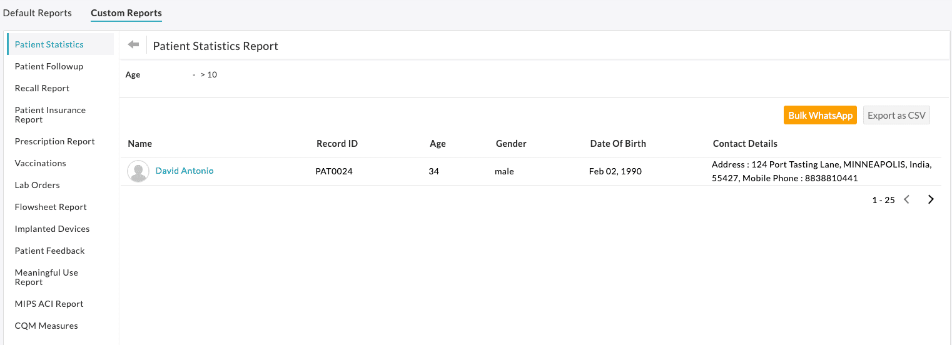Choose Prescription Report from sidebar
The image size is (952, 345).
[54, 141]
